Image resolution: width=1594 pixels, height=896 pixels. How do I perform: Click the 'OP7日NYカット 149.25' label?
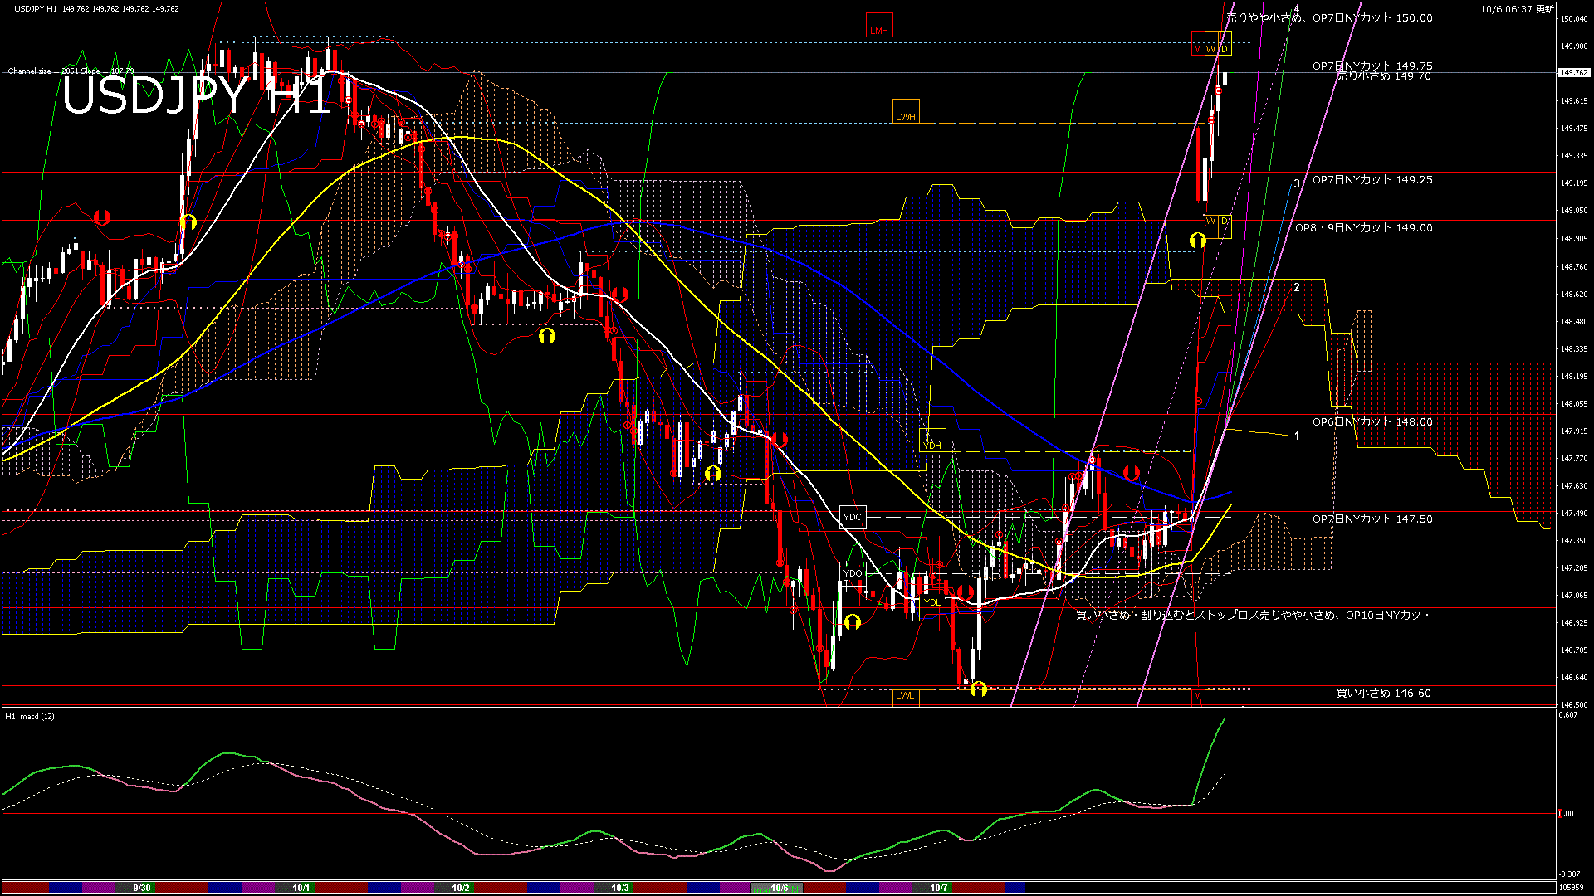[1372, 180]
